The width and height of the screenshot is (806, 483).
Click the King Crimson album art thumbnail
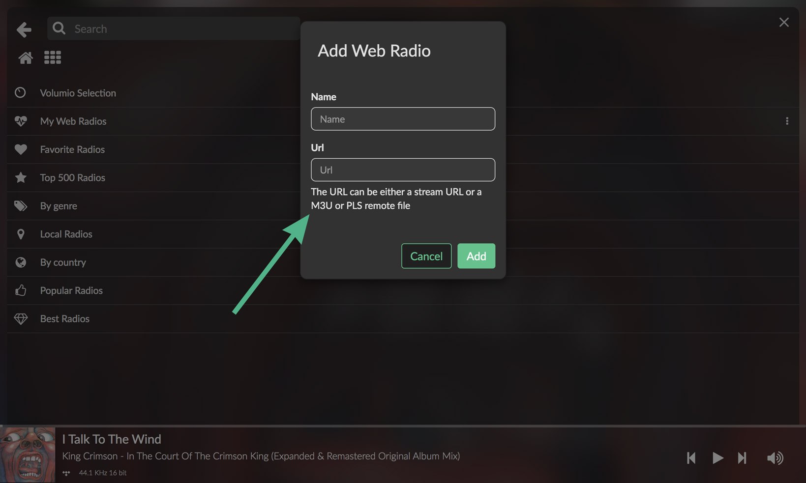pos(28,455)
